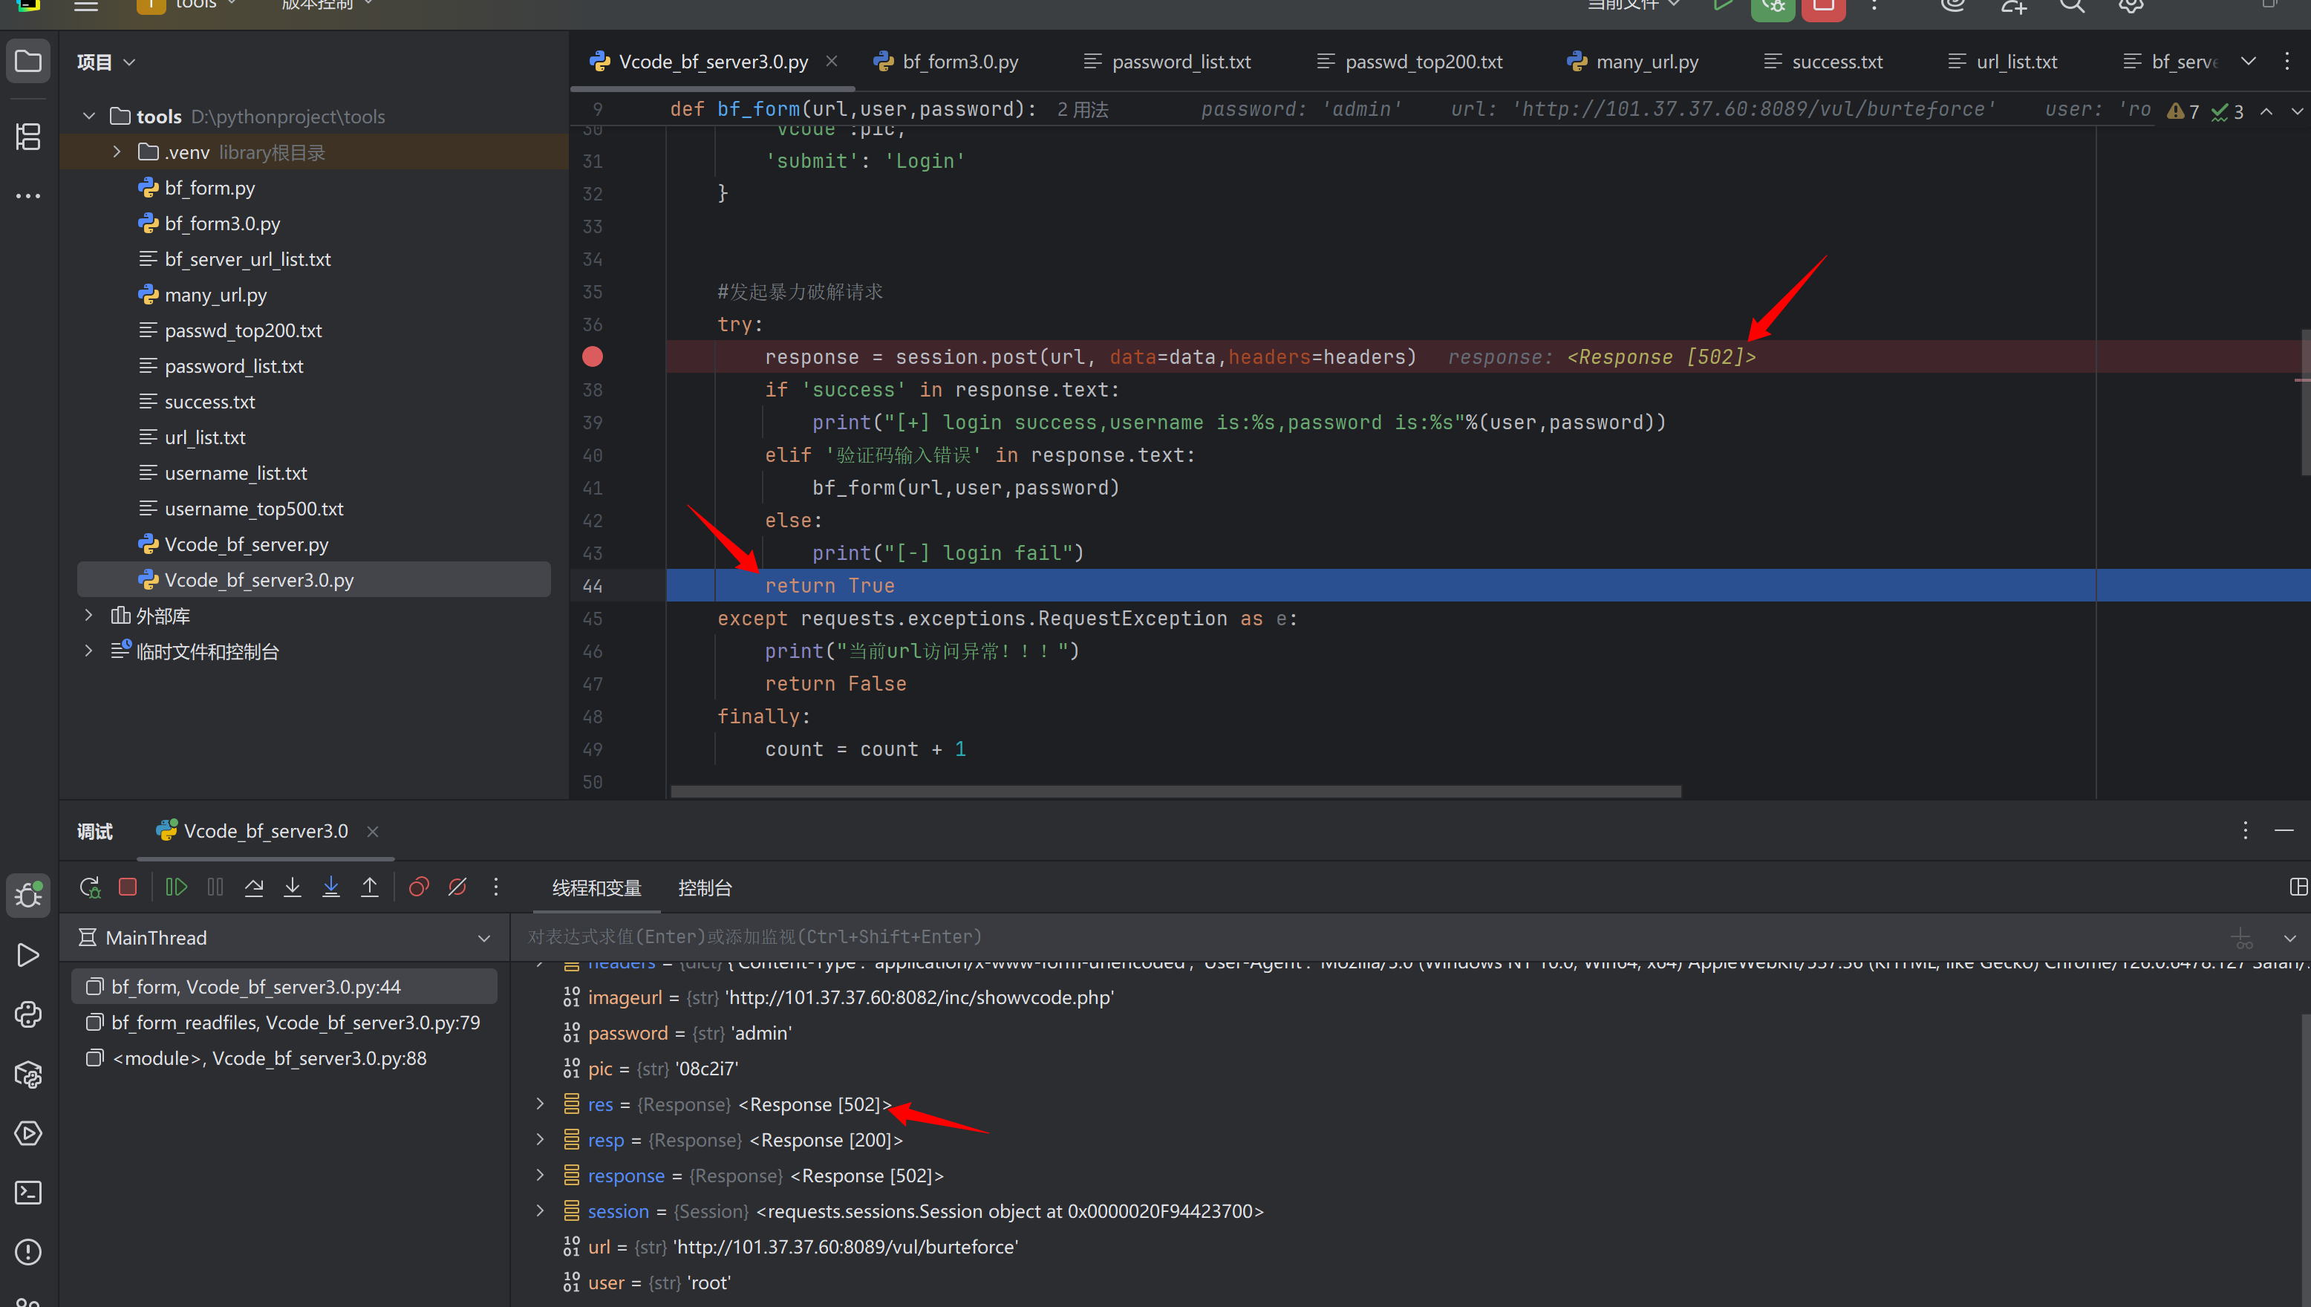Open the Problems tool window icon
Image resolution: width=2311 pixels, height=1307 pixels.
(27, 1252)
